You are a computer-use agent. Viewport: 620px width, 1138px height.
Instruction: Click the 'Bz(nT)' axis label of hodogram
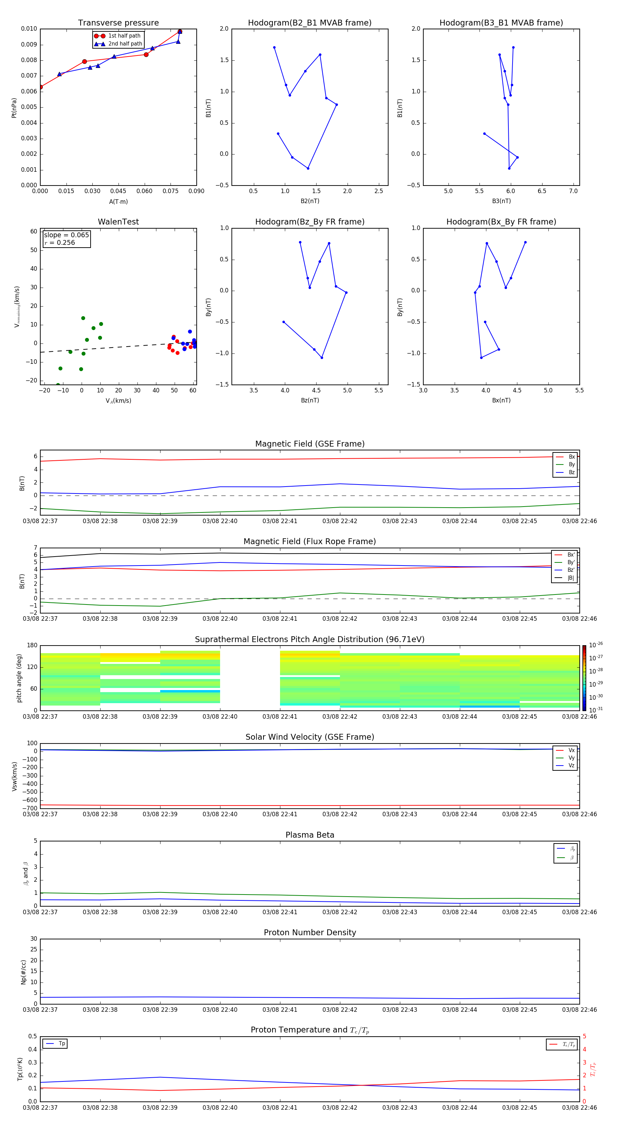(310, 400)
